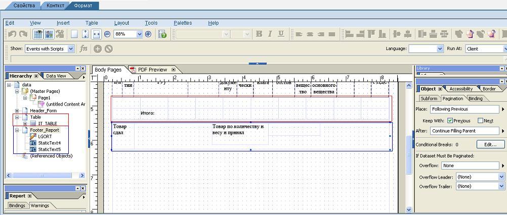Viewport: 507px width, 215px height.
Task: Click the Hierarchy horizontal scrollbar
Action: click(45, 175)
